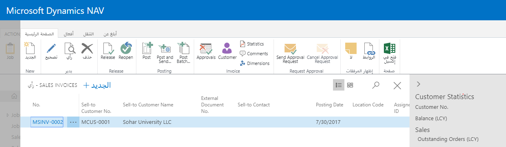Click the Post invoice icon
This screenshot has width=506, height=147.
click(147, 51)
